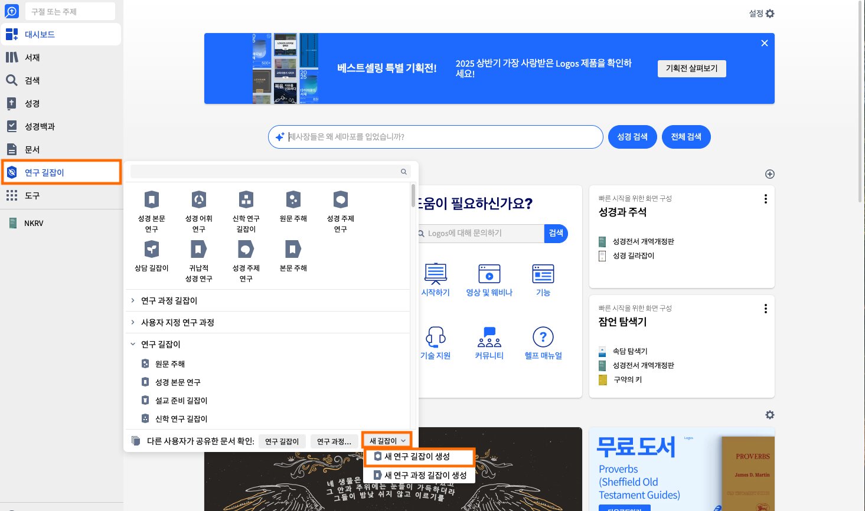Viewport: 865px width, 511px height.
Task: Click the 연구 길잡이 shared documents button
Action: pyautogui.click(x=282, y=441)
